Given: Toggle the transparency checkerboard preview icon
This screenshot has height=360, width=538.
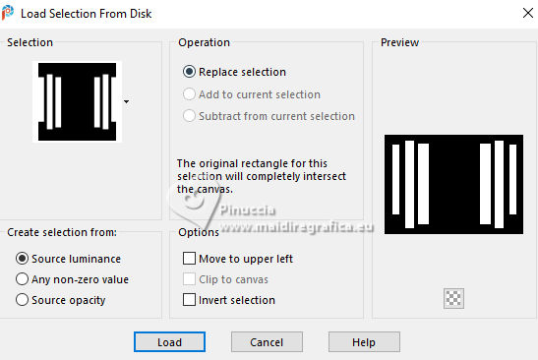Looking at the screenshot, I should pyautogui.click(x=453, y=298).
